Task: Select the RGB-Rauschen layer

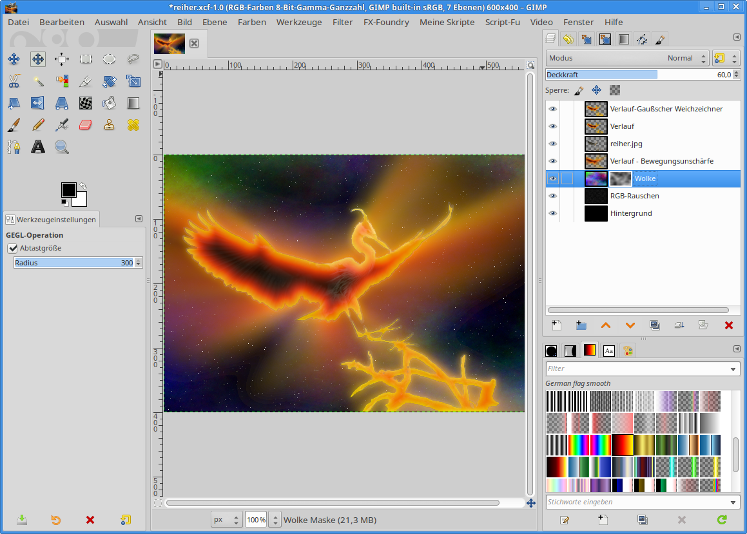Action: pyautogui.click(x=634, y=196)
